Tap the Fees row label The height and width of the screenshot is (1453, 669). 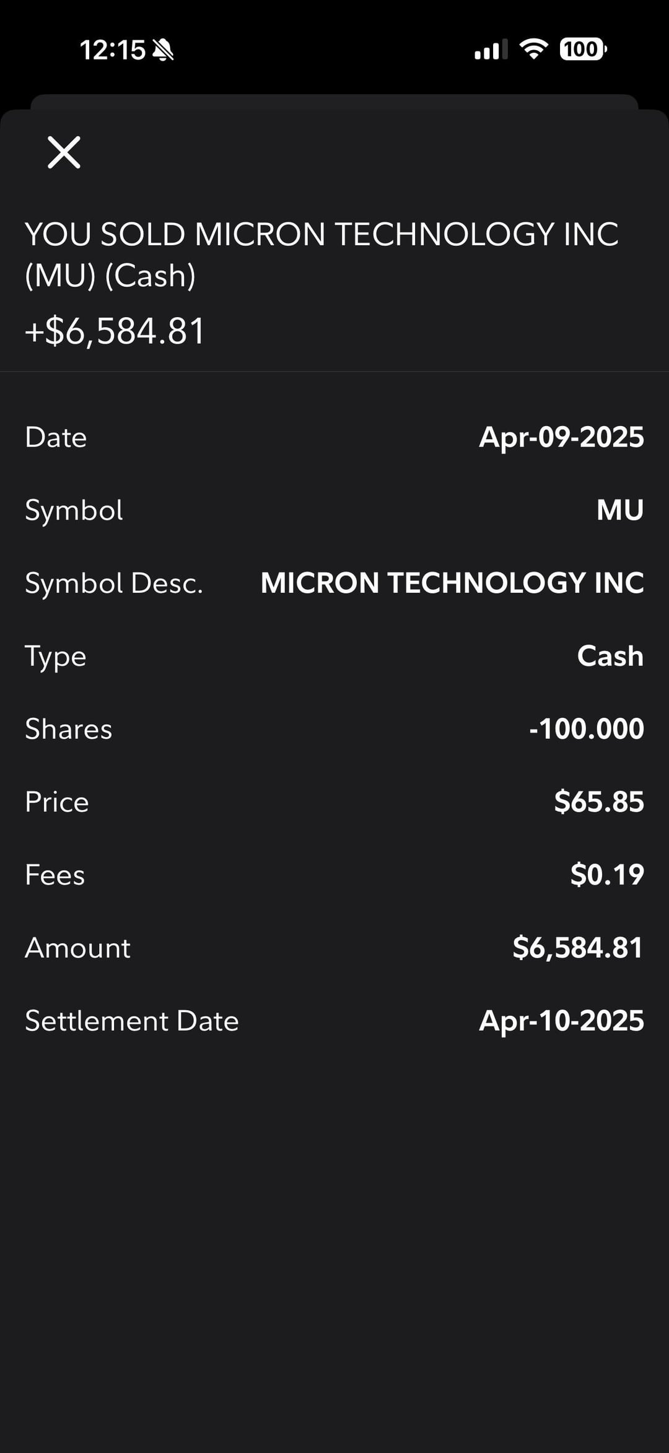coord(55,875)
